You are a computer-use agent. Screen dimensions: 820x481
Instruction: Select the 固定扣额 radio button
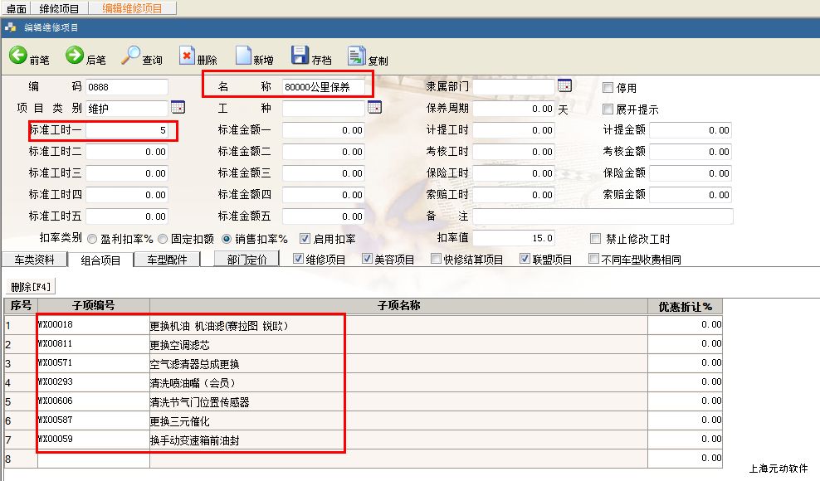tap(163, 239)
